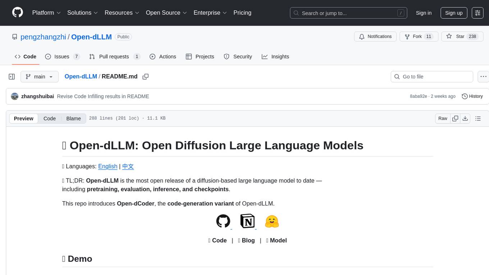Select the English language link
The width and height of the screenshot is (489, 275).
coord(108,166)
